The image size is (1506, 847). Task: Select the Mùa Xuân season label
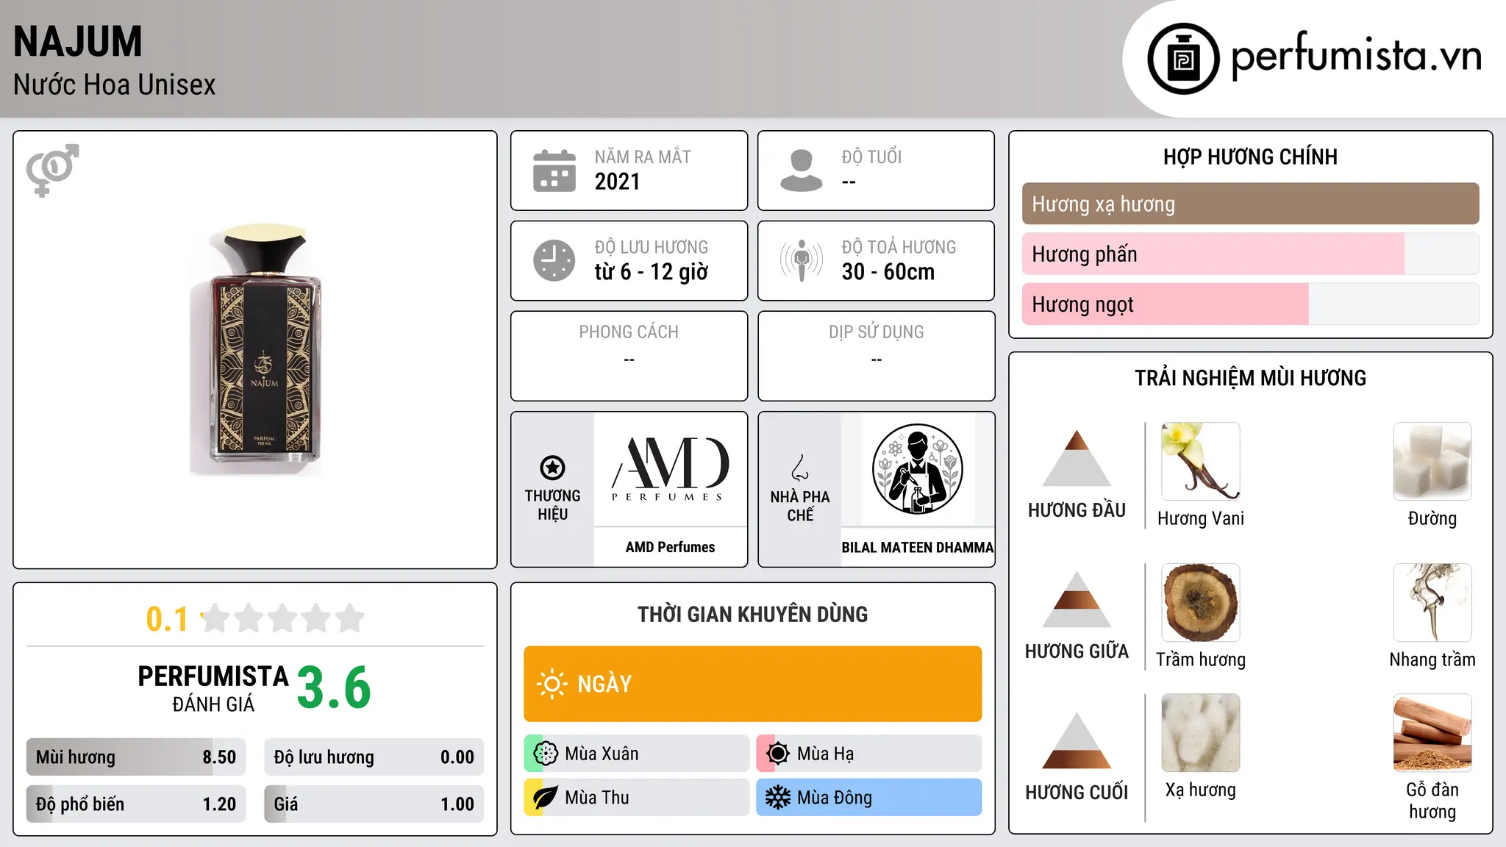pos(602,754)
